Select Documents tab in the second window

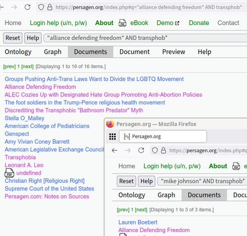204,195
